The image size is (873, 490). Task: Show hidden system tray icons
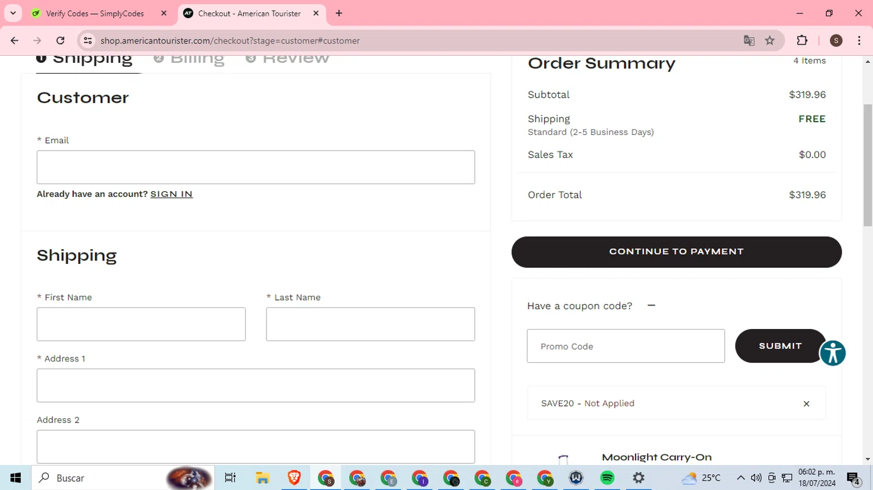741,478
